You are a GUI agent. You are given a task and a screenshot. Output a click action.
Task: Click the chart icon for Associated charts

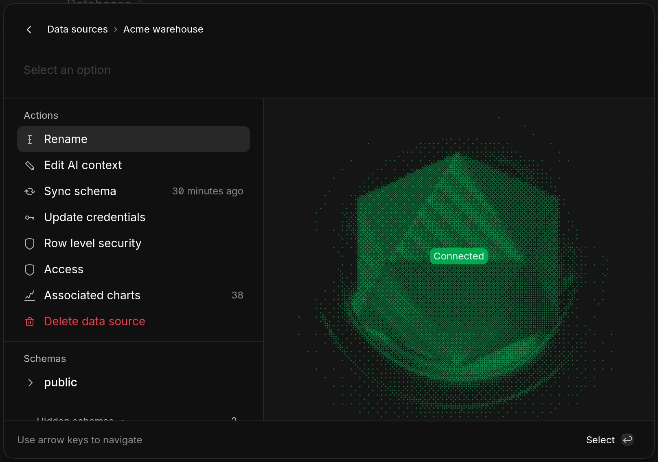pyautogui.click(x=30, y=296)
